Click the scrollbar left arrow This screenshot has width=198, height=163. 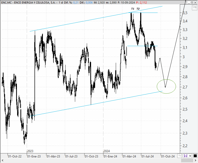pyautogui.click(x=3, y=160)
